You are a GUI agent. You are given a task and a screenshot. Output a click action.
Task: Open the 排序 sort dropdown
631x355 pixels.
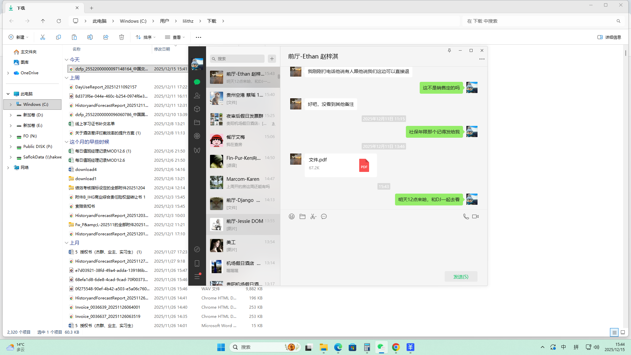(x=146, y=37)
